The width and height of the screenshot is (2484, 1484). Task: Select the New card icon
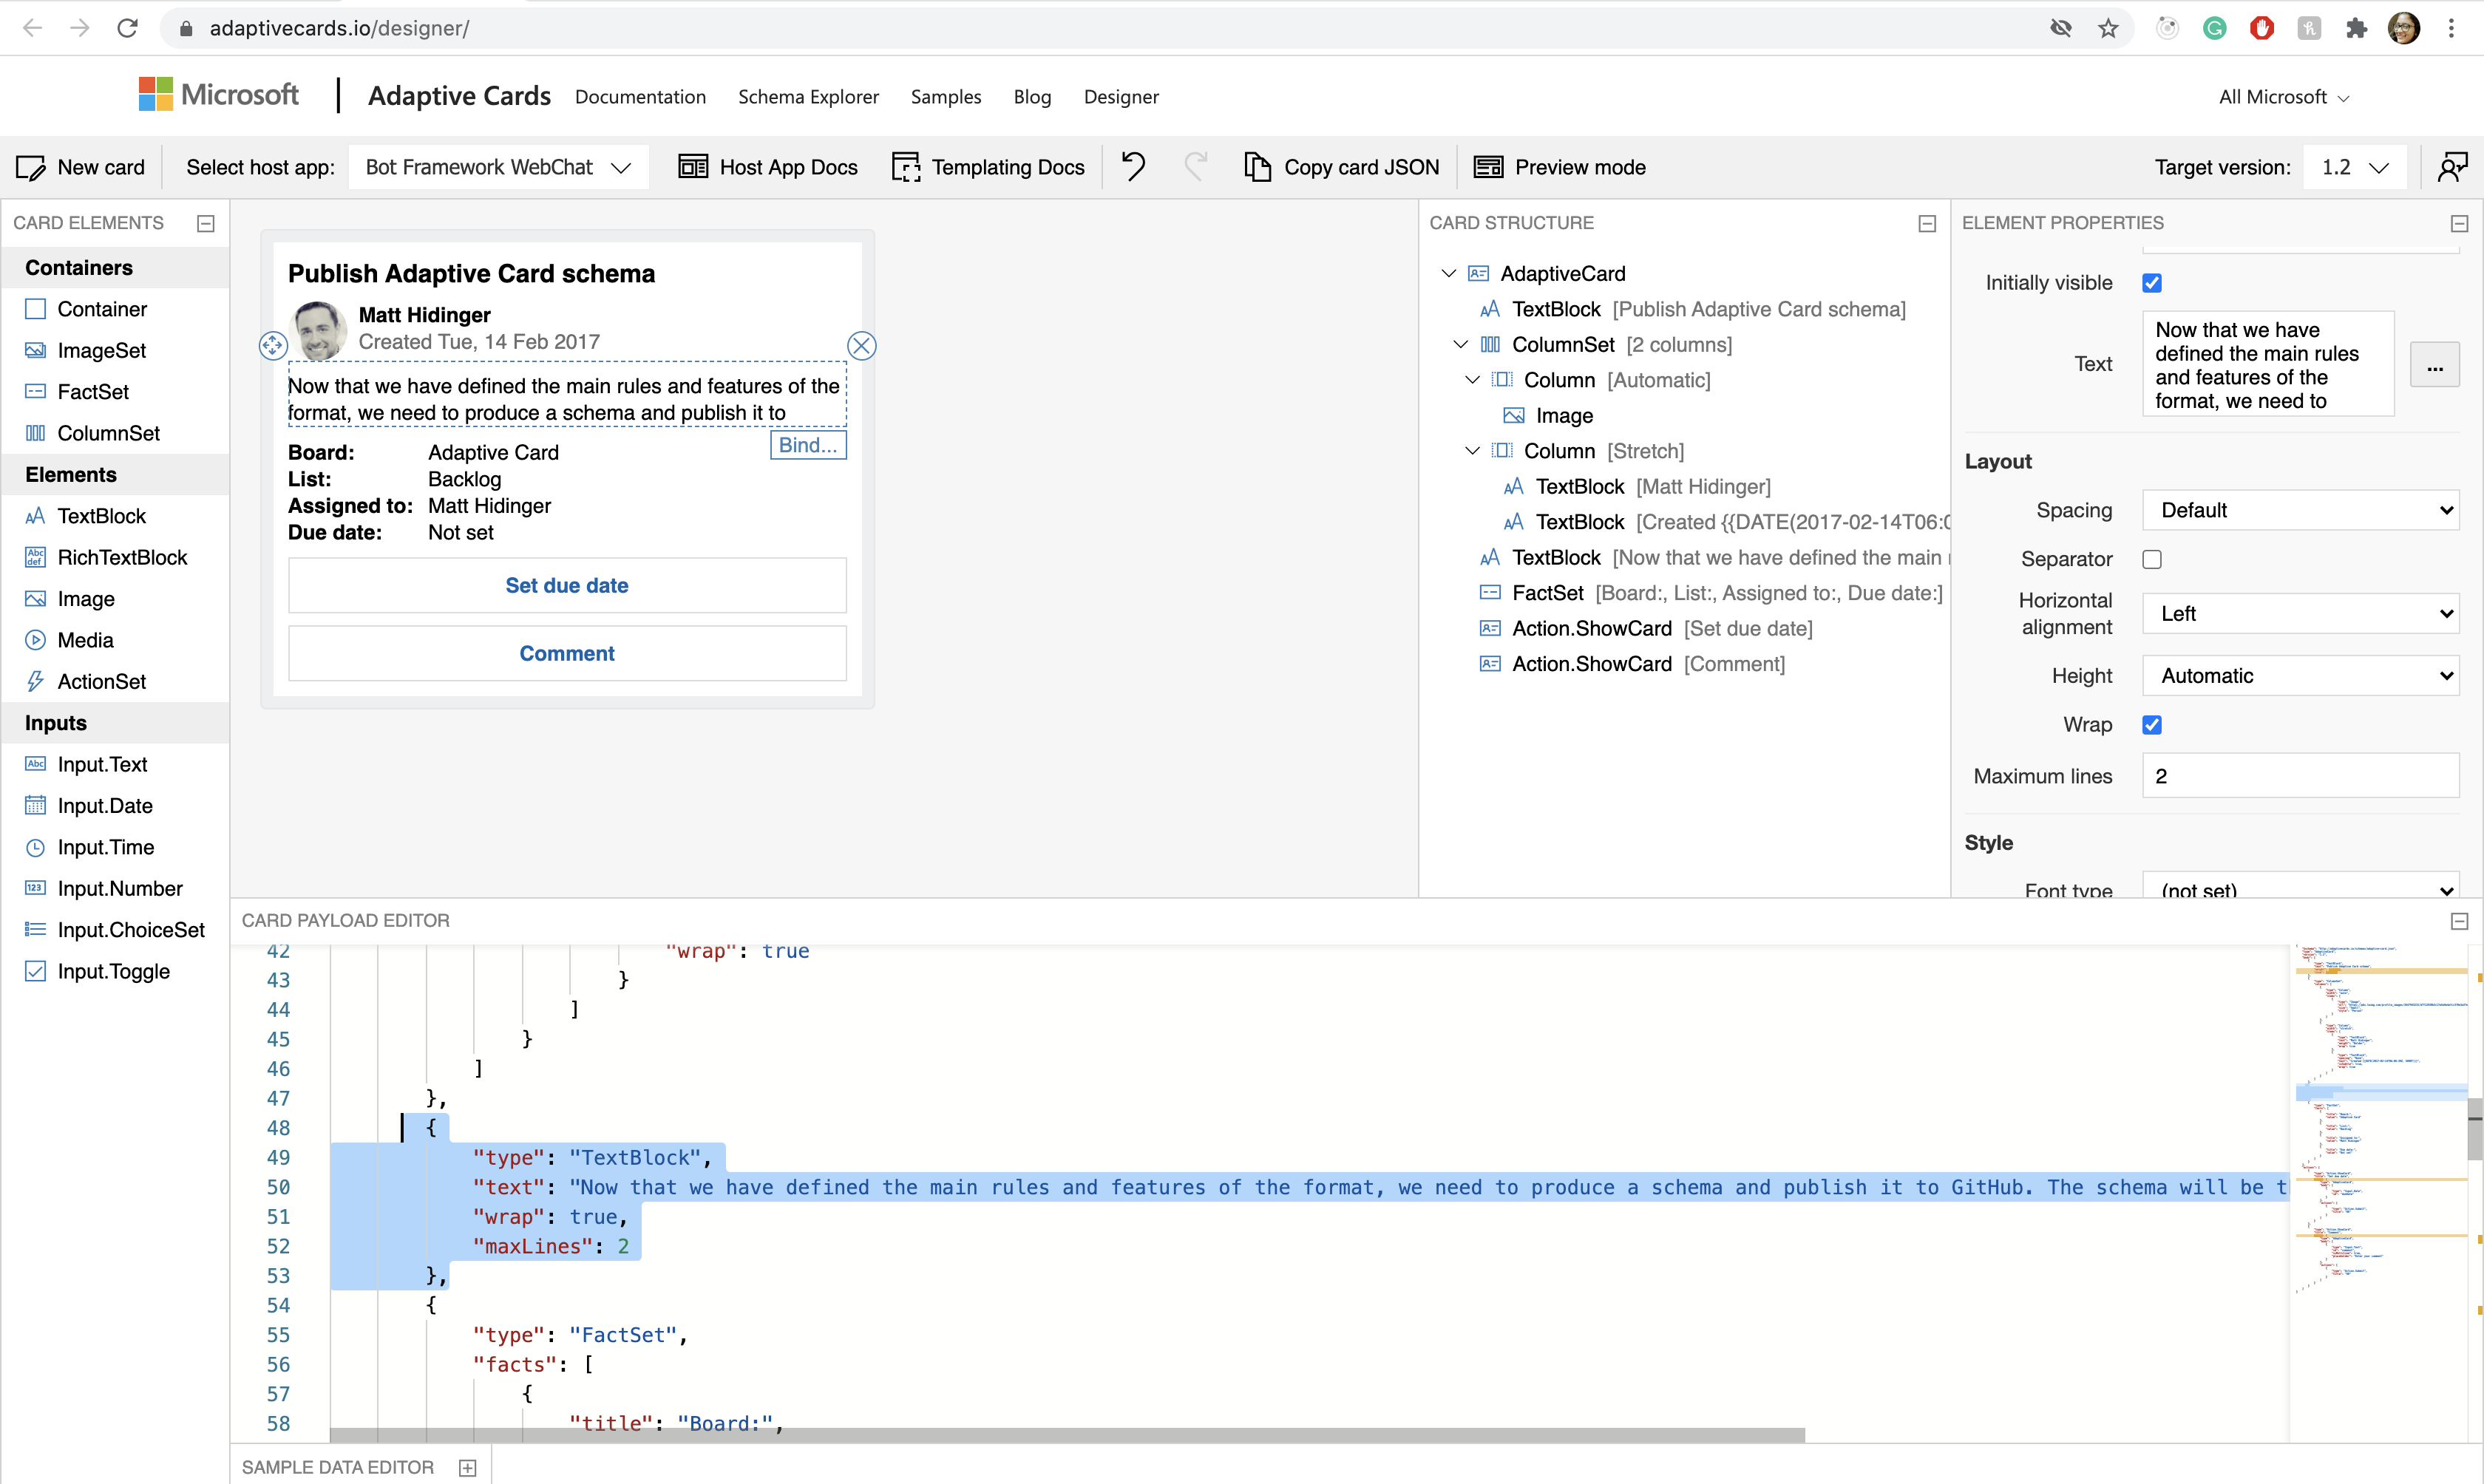[30, 167]
